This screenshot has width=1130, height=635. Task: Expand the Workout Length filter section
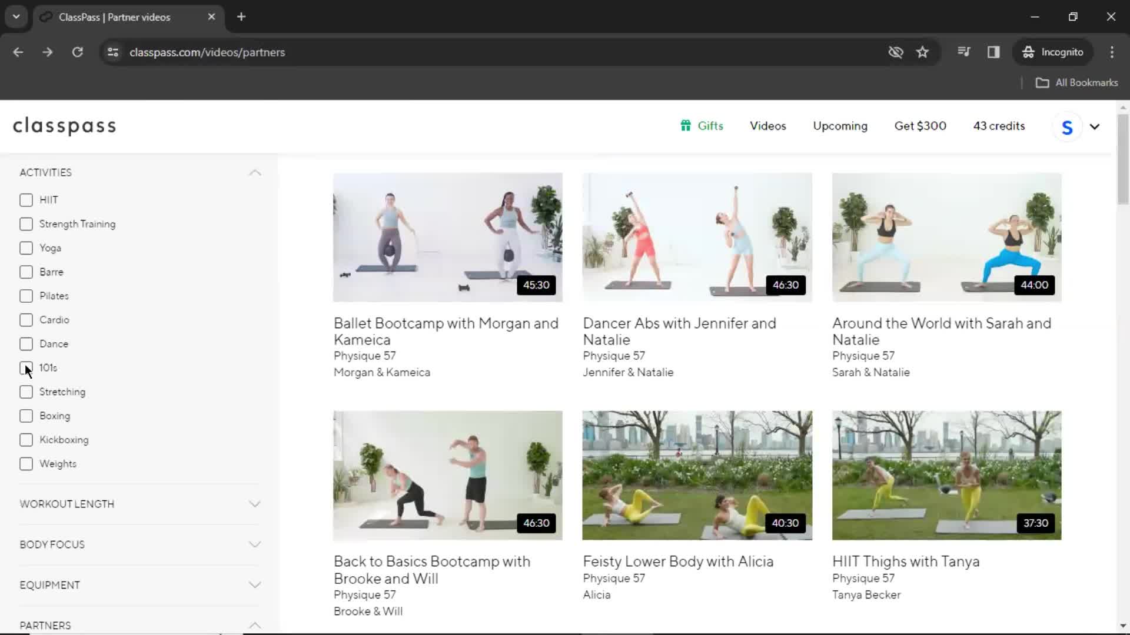pos(255,504)
